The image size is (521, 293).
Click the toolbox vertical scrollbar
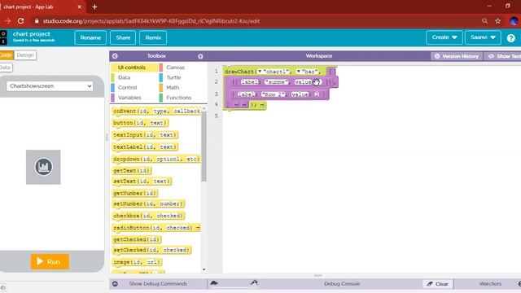[x=204, y=146]
